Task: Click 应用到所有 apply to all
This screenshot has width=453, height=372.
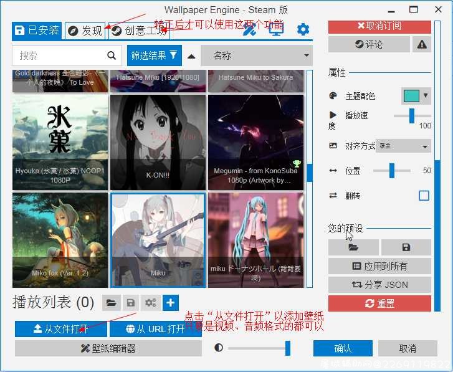Action: coord(379,266)
